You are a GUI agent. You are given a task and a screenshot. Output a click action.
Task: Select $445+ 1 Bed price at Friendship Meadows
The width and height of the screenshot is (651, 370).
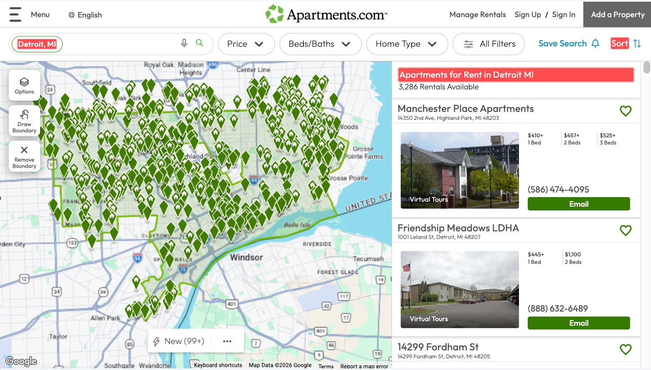536,258
